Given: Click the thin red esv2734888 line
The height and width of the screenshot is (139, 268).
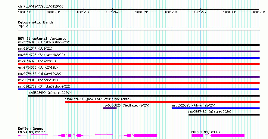Looking at the screenshot, I should 139,70.
